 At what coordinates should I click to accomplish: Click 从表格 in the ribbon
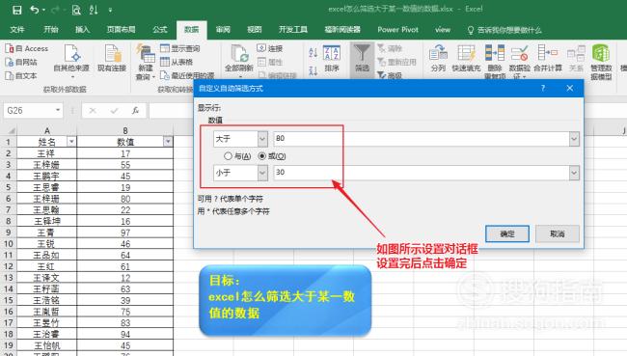pos(177,62)
